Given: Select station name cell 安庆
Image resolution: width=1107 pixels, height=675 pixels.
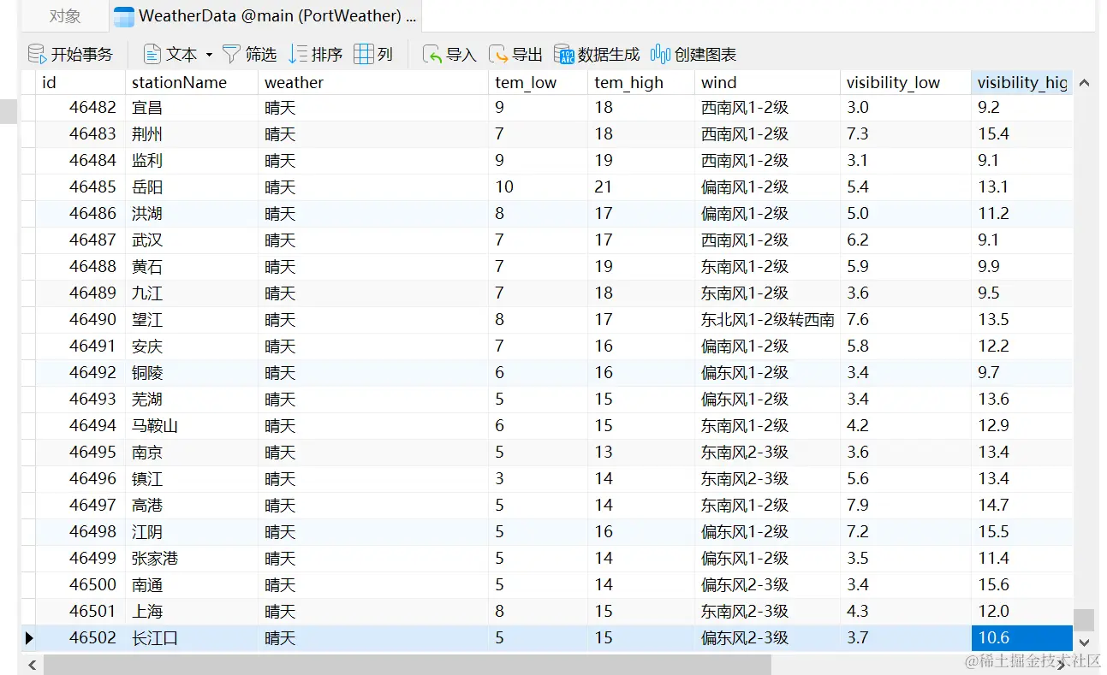Looking at the screenshot, I should 192,346.
